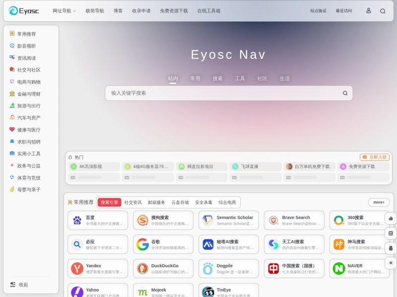
Task: Click the Eyosc logo in header
Action: (23, 11)
